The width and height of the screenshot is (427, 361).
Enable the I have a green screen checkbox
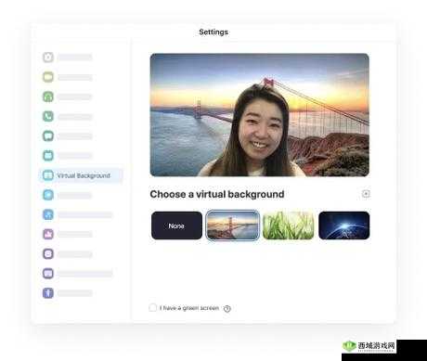[153, 308]
